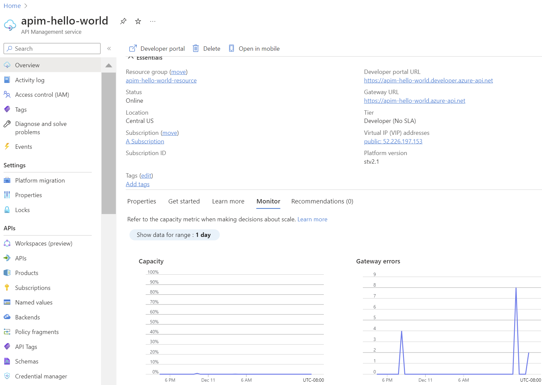The width and height of the screenshot is (542, 385).
Task: Click move link next to Resource group
Action: 178,72
